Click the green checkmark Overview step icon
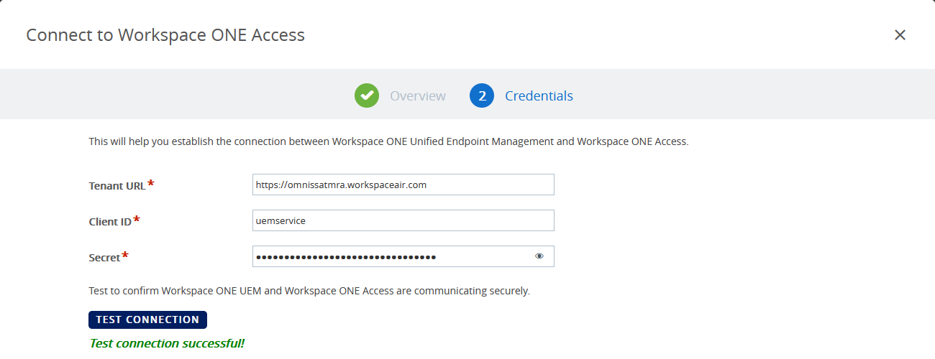935x359 pixels. [367, 95]
